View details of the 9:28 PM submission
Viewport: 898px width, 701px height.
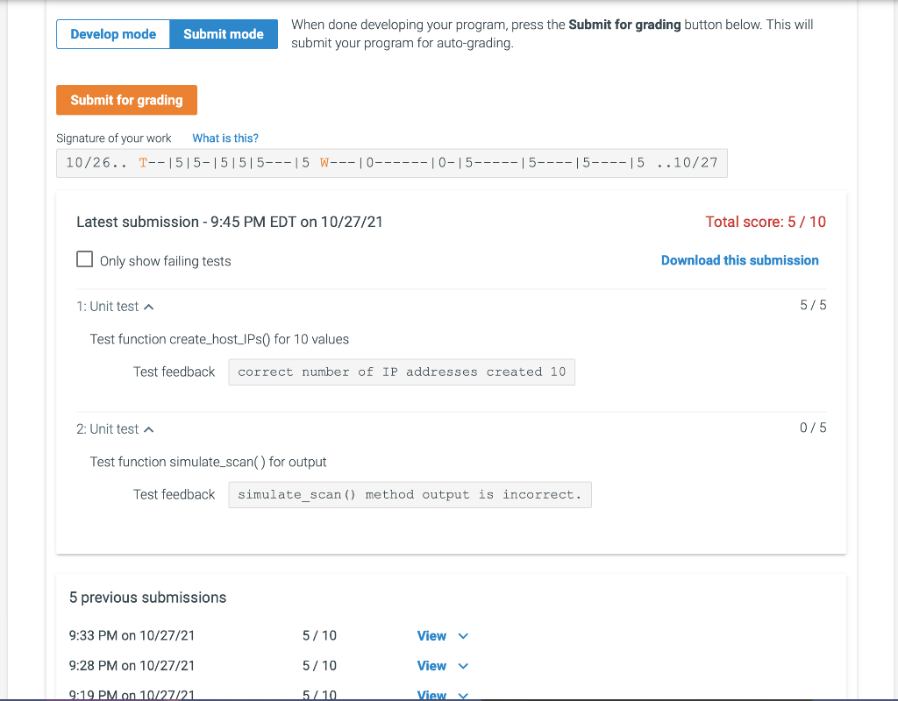pos(431,665)
